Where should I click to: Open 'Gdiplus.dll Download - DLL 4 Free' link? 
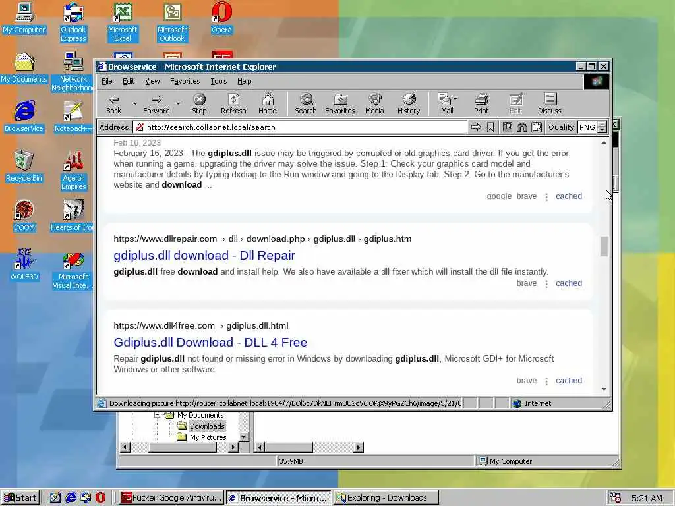click(x=210, y=342)
